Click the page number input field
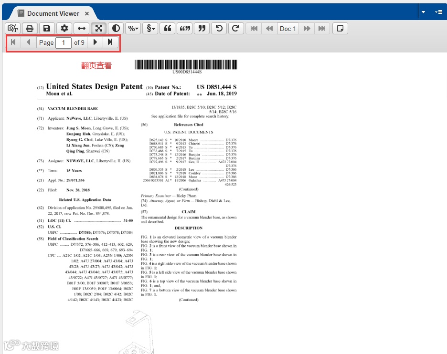This screenshot has height=354, width=447. 64,43
